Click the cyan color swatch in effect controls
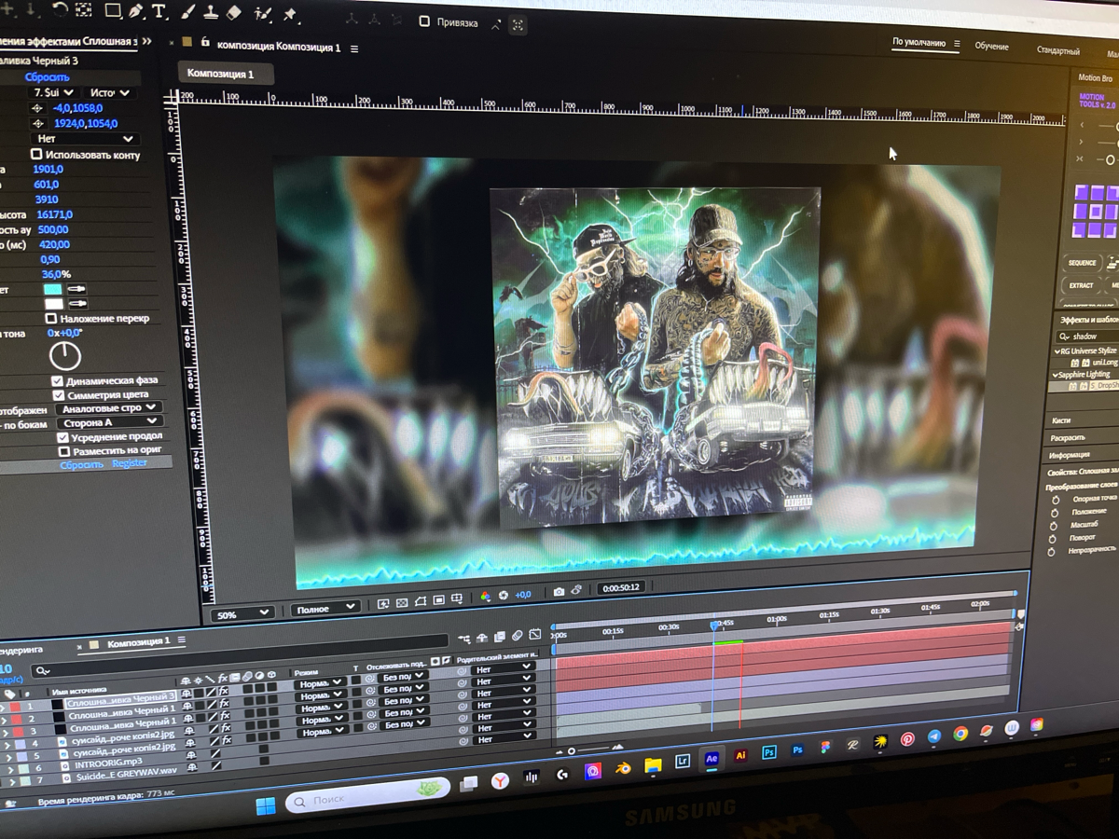Image resolution: width=1119 pixels, height=839 pixels. point(53,289)
